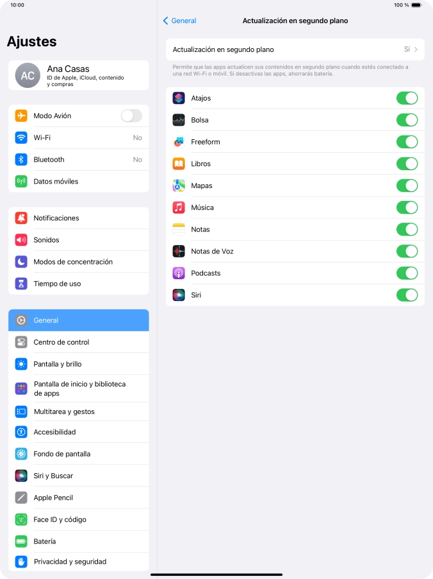Tap the Atajos app icon

pos(179,98)
